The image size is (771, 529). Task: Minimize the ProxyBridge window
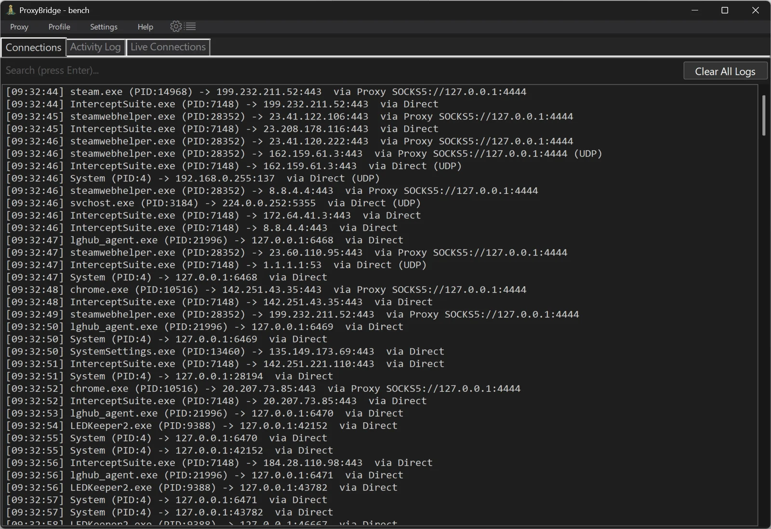coord(695,10)
